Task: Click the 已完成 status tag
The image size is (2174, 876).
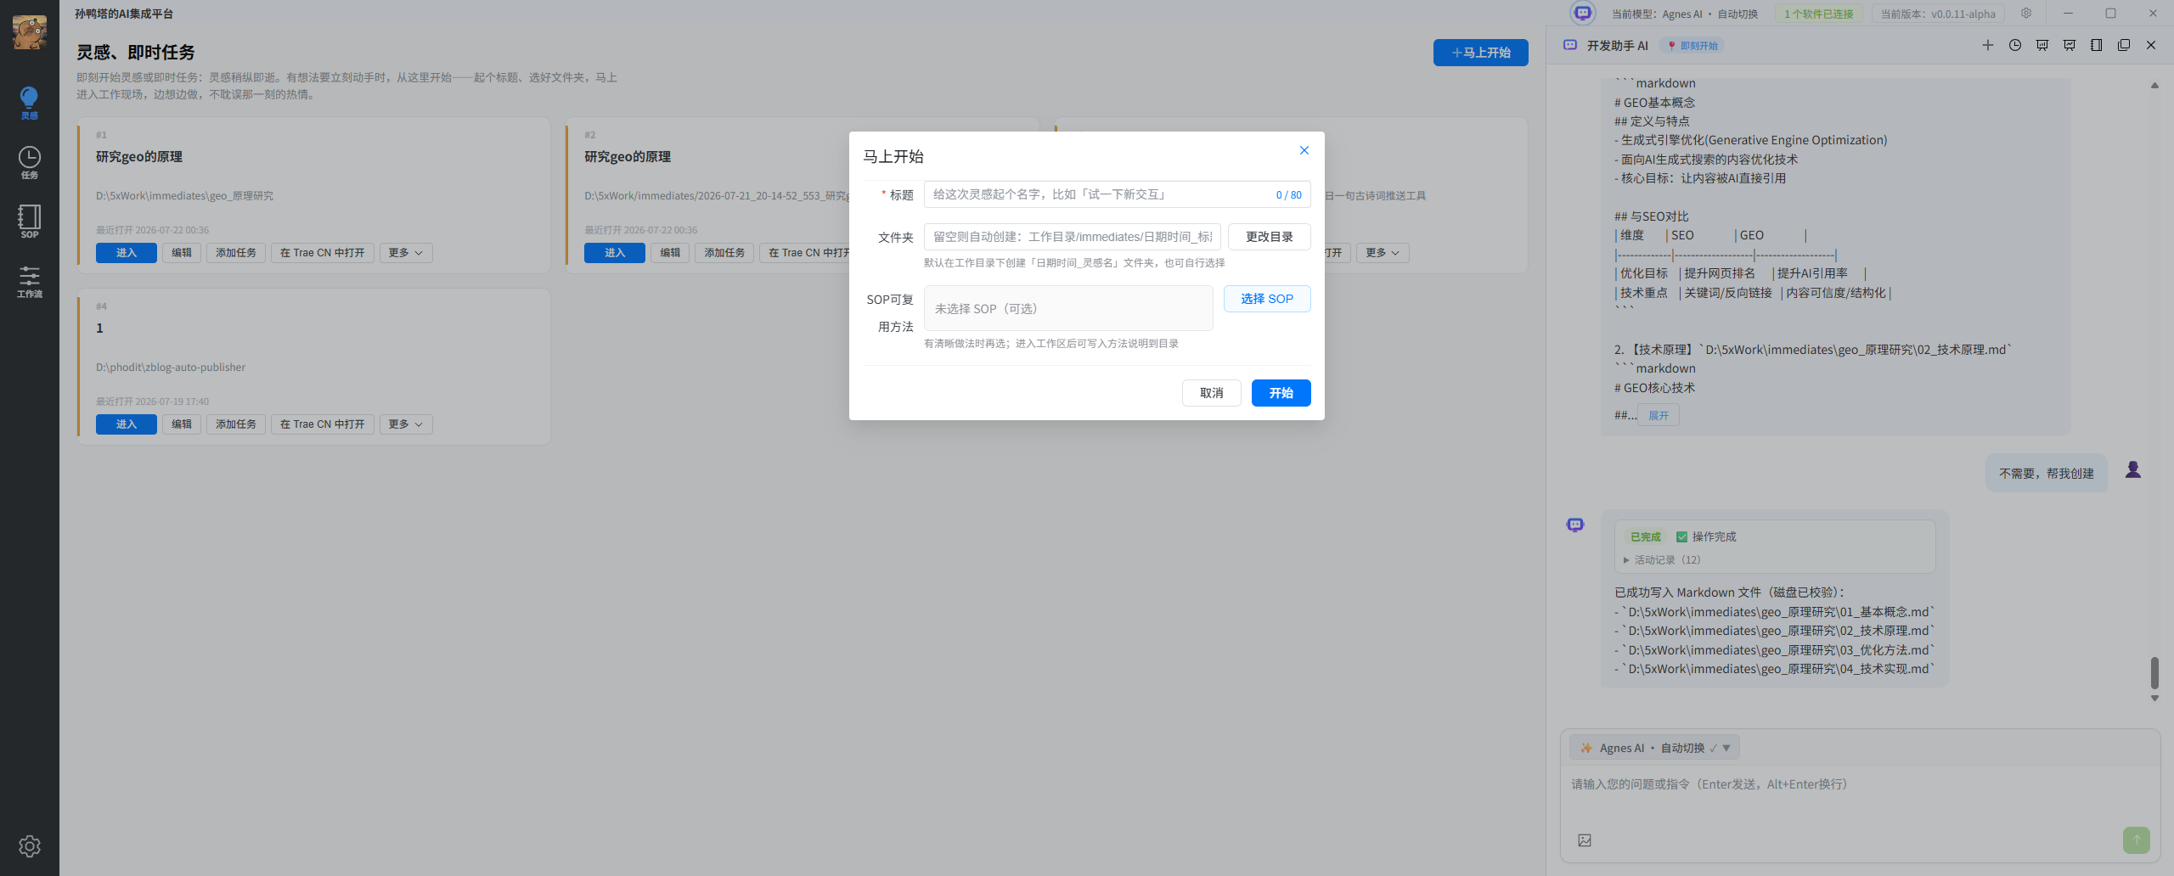Action: (1645, 537)
